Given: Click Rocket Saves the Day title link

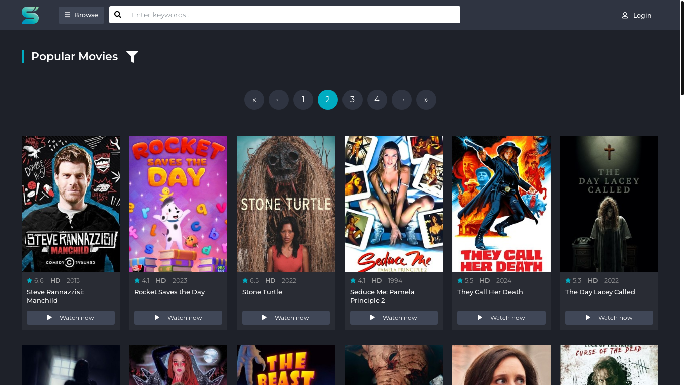Looking at the screenshot, I should click(169, 292).
